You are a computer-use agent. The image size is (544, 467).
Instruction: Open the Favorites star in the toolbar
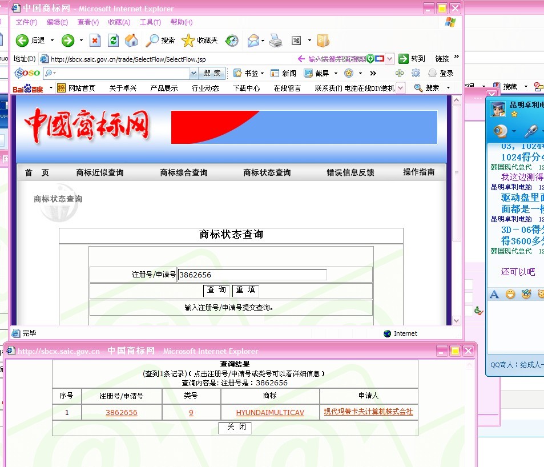click(188, 41)
